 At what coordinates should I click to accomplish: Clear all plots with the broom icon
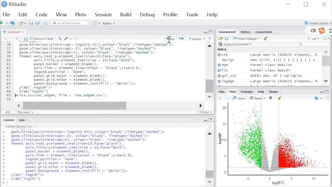click(279, 98)
